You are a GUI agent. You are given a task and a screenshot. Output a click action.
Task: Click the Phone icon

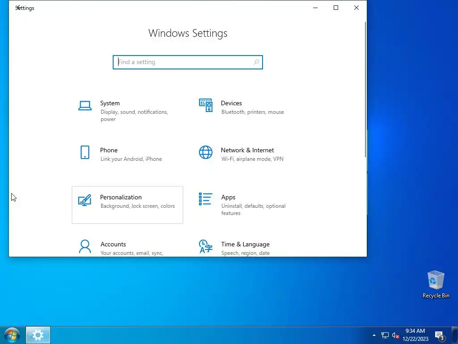pos(85,152)
